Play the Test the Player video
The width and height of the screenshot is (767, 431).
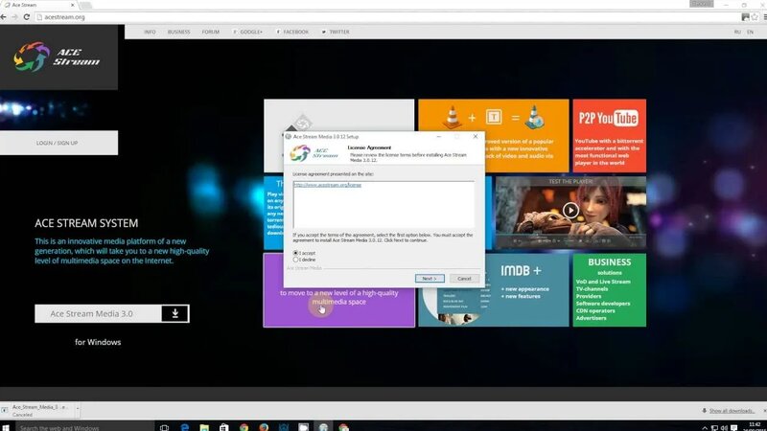pyautogui.click(x=570, y=210)
